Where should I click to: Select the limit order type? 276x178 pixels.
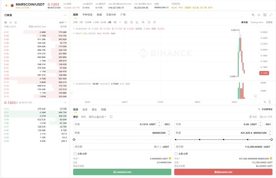76,117
